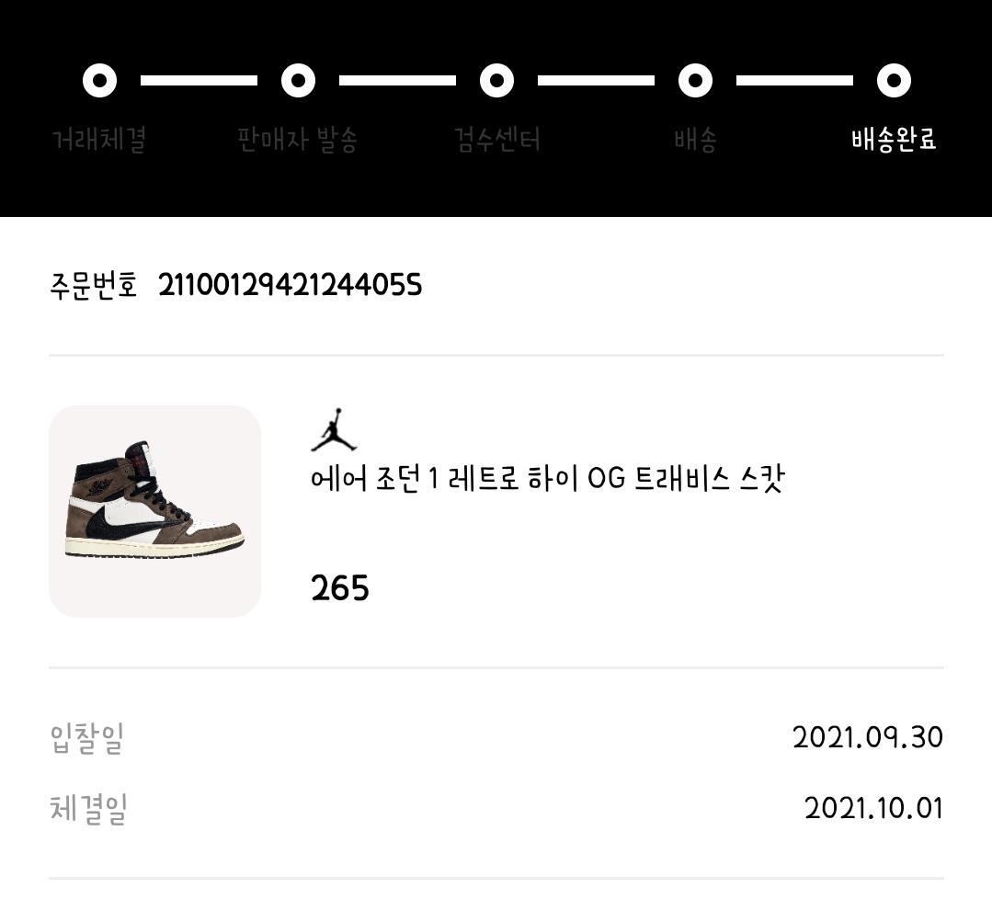
Task: Select the 거래체결 step label
Action: coord(99,141)
